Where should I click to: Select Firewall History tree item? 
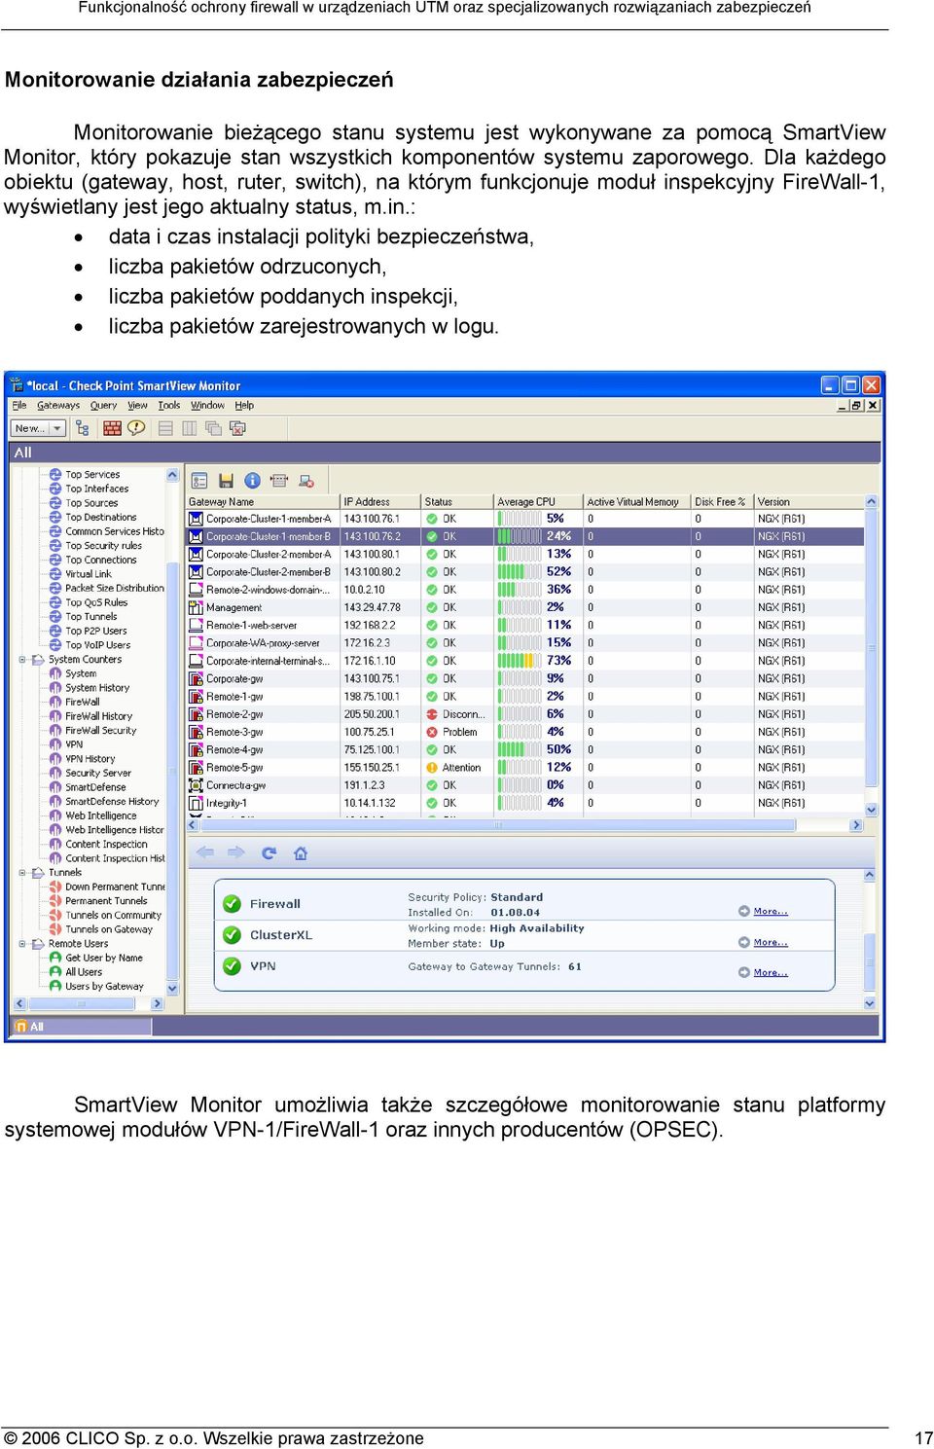tap(98, 716)
